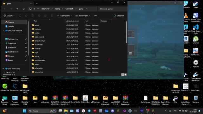Show hidden breadcrumb path with ellipsis

point(38,9)
